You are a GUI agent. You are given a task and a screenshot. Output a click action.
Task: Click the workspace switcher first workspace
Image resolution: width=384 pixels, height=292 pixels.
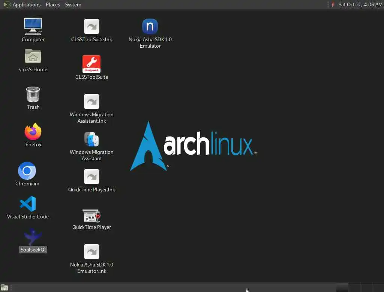342,287
